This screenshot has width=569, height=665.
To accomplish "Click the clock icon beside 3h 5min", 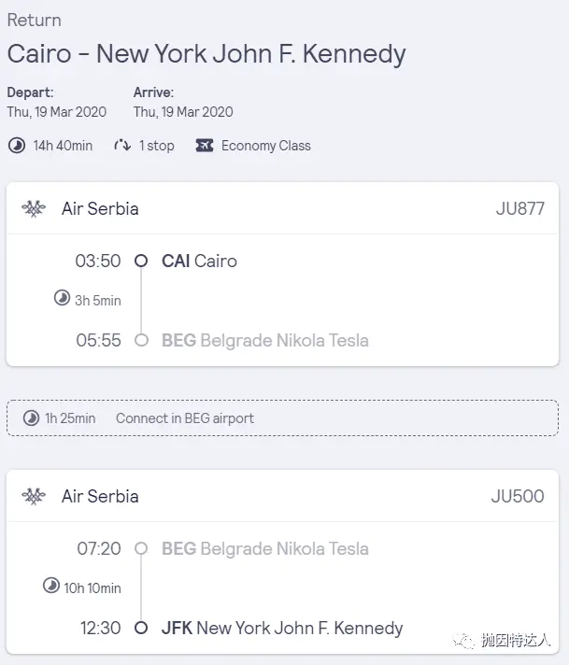I will 62,298.
